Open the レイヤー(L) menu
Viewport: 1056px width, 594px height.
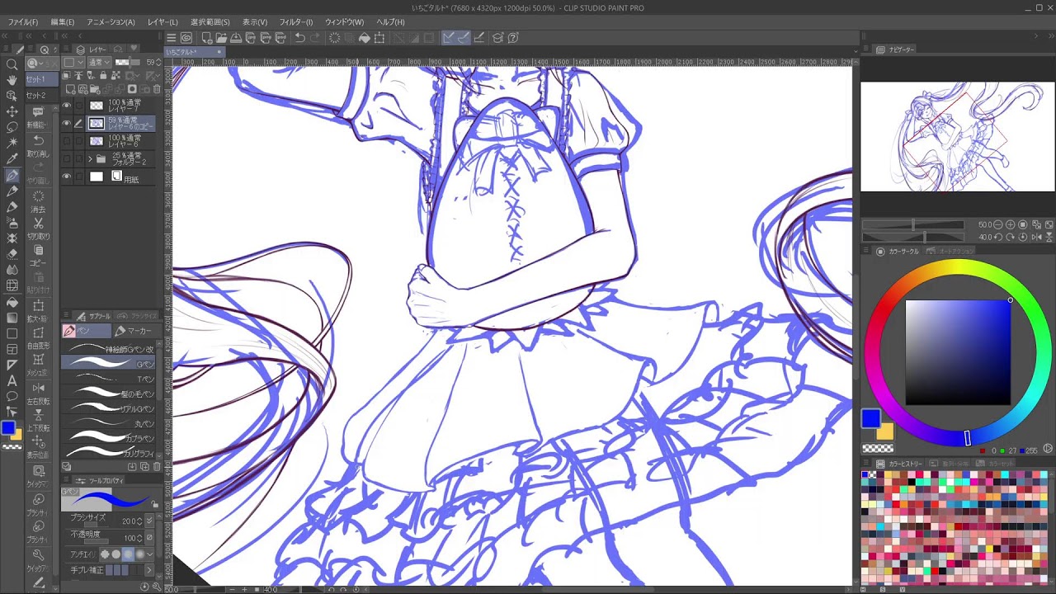tap(163, 22)
